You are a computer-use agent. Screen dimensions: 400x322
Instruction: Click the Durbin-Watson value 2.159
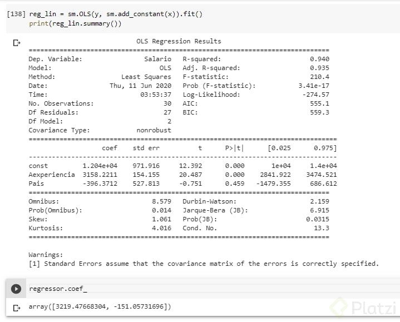click(x=319, y=201)
